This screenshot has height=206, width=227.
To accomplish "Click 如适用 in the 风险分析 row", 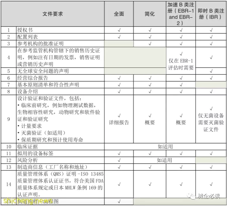I will [164, 160].
